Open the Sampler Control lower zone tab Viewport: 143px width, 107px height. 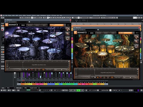click(33, 88)
